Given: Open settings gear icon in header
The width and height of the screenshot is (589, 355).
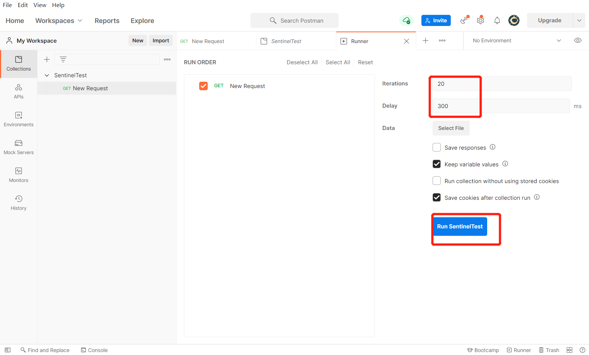Looking at the screenshot, I should [x=480, y=20].
